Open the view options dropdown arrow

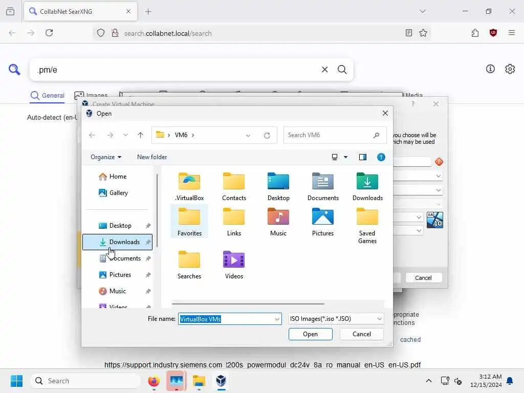tap(345, 157)
